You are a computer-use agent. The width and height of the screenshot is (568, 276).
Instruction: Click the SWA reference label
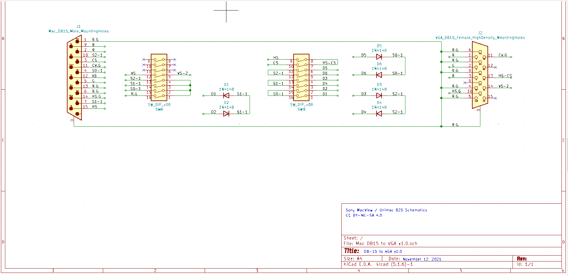click(159, 109)
